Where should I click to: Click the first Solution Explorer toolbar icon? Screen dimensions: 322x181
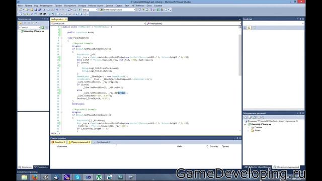245,117
